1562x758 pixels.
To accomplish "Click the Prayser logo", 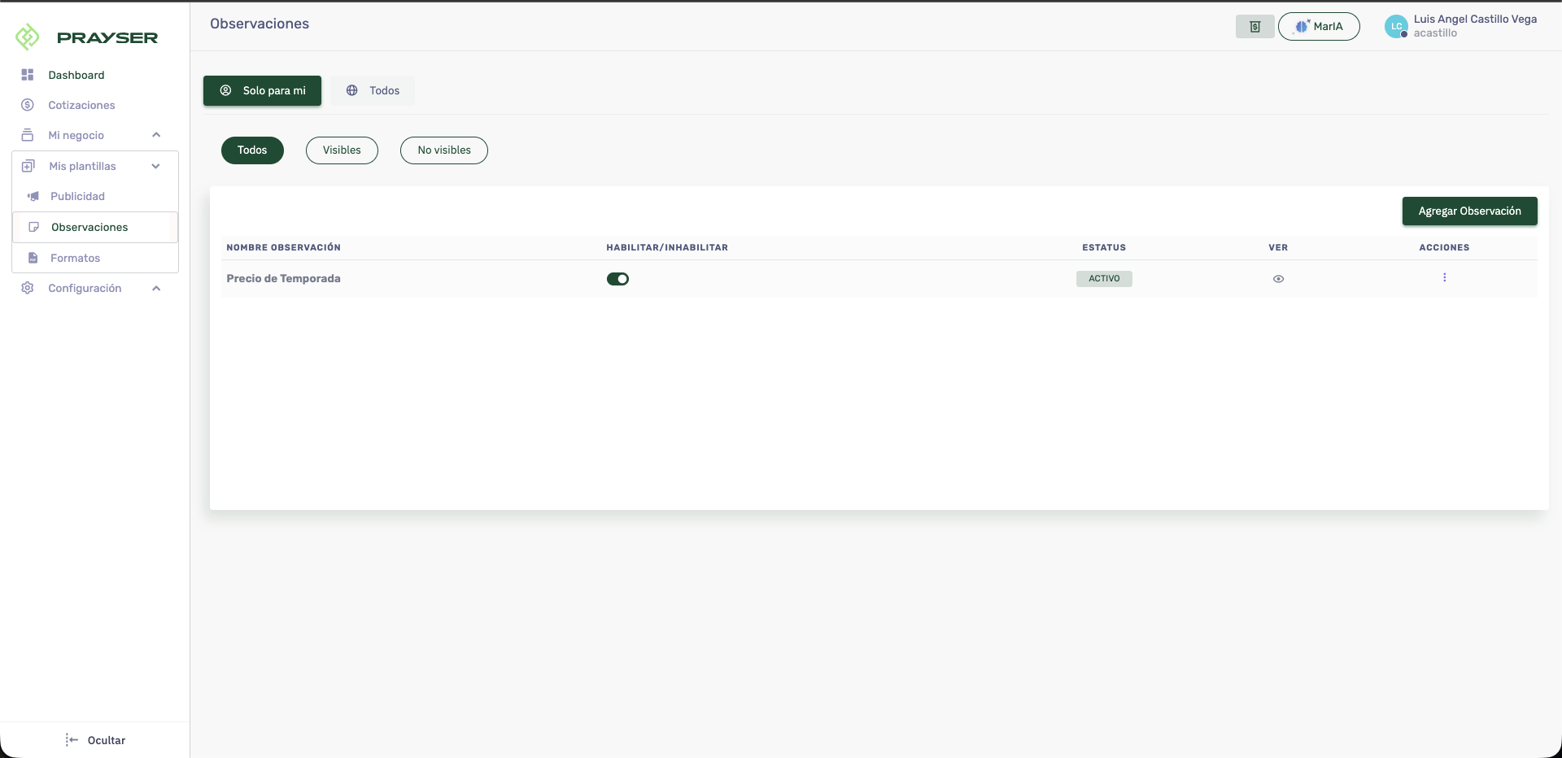I will (x=86, y=37).
